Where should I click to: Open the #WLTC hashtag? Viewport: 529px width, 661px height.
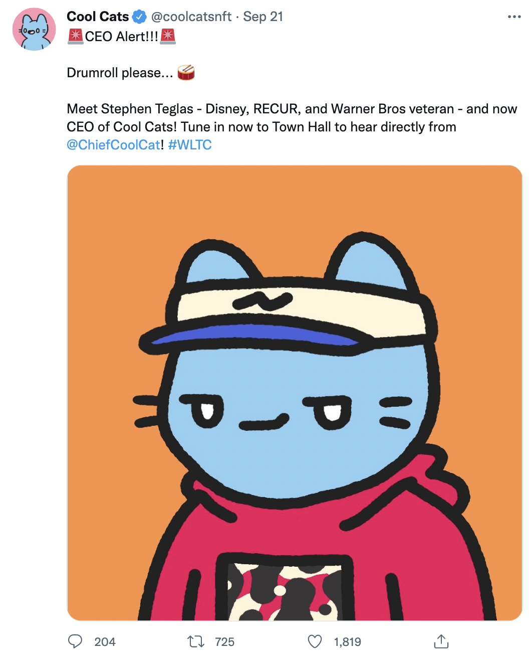coord(190,145)
